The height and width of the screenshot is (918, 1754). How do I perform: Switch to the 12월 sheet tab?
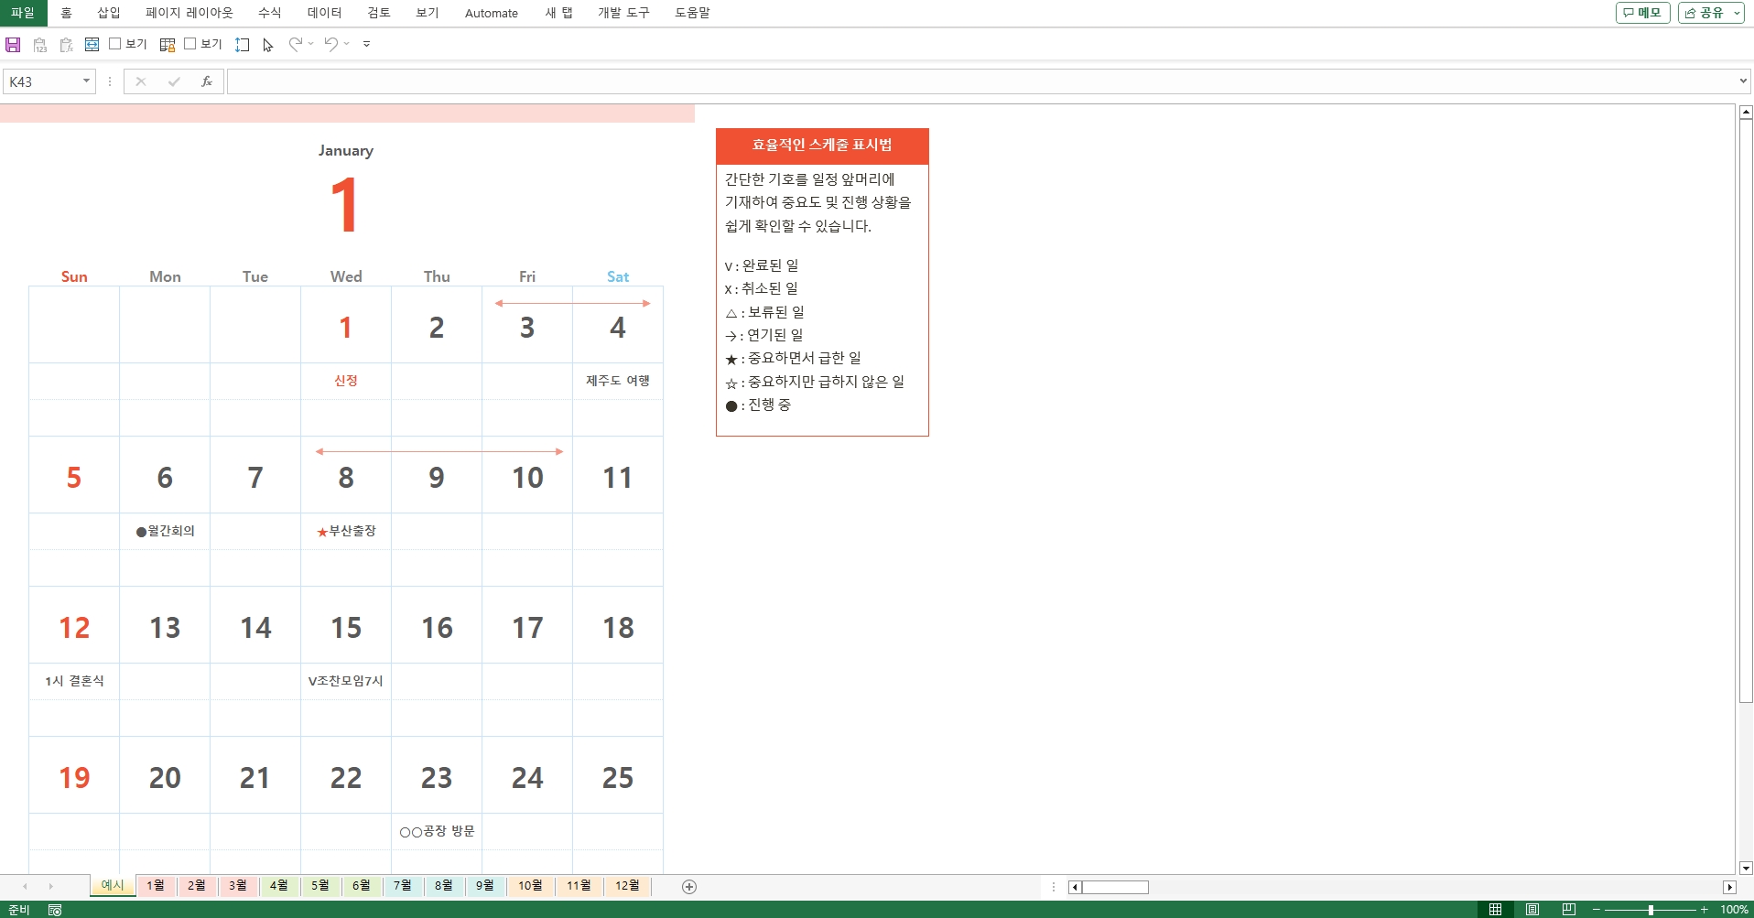tap(627, 886)
